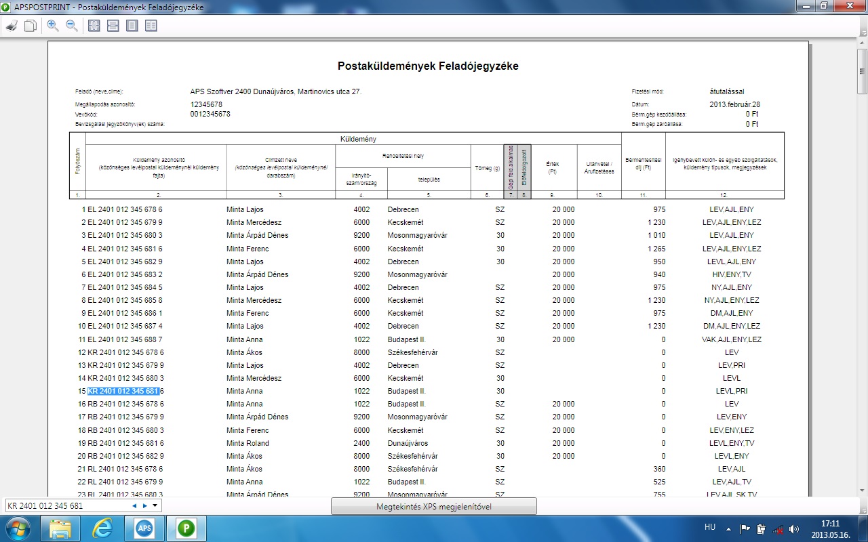
Task: Click Rendeltetési hely header
Action: tap(403, 154)
